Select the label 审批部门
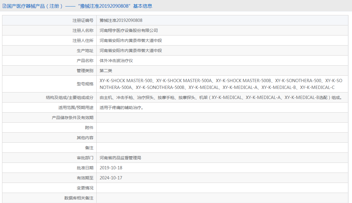The width and height of the screenshot is (352, 203). pyautogui.click(x=85, y=158)
